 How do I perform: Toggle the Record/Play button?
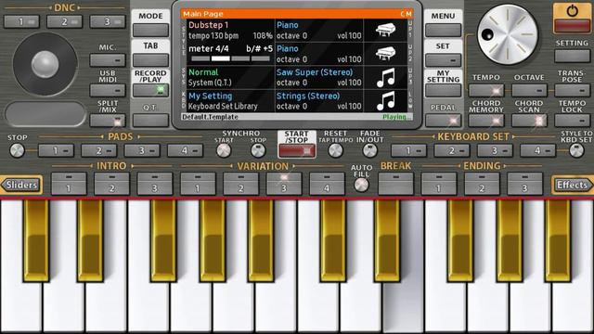click(150, 90)
